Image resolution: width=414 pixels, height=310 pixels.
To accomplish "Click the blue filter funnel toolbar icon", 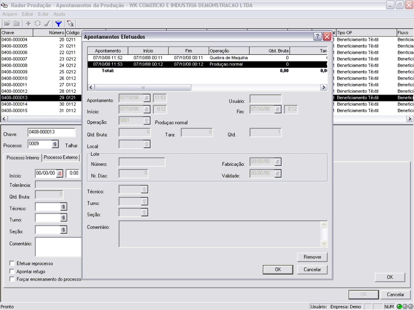I will [x=59, y=23].
